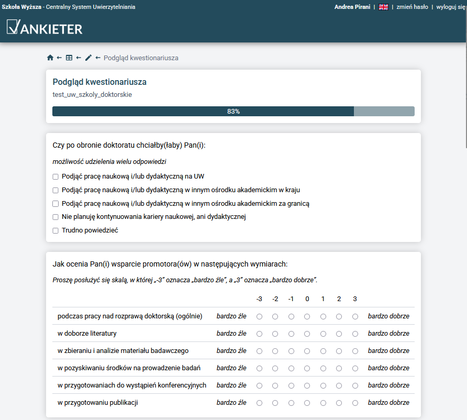Image resolution: width=467 pixels, height=420 pixels.
Task: Select the 'za granicą' academic center checkbox
Action: (55, 204)
